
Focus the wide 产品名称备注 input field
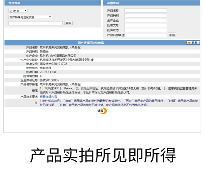[x=146, y=35]
